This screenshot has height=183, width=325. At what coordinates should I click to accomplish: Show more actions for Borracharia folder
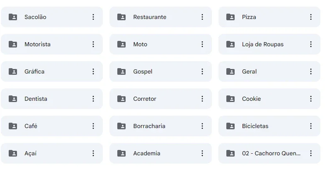pyautogui.click(x=202, y=126)
